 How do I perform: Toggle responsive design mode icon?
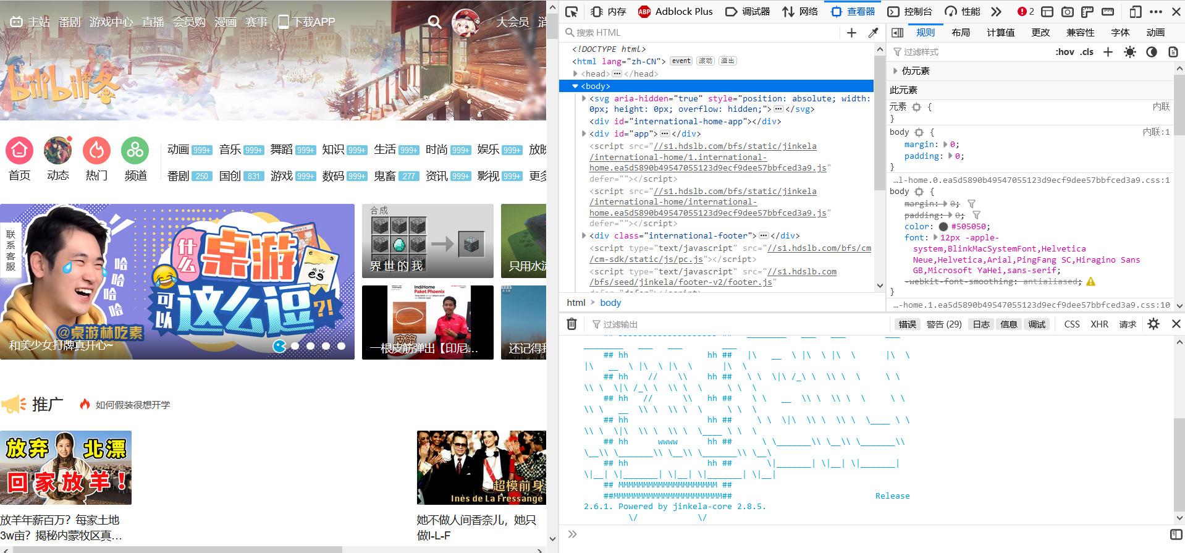(x=1135, y=12)
